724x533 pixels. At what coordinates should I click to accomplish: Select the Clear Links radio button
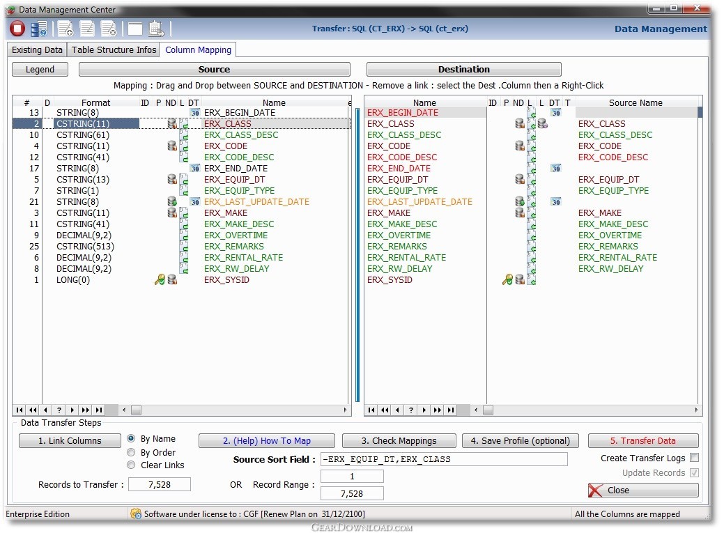[x=131, y=465]
